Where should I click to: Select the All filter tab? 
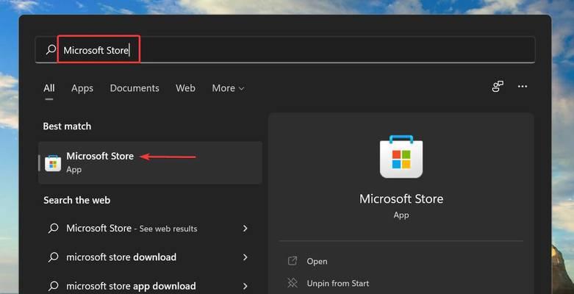pos(49,88)
